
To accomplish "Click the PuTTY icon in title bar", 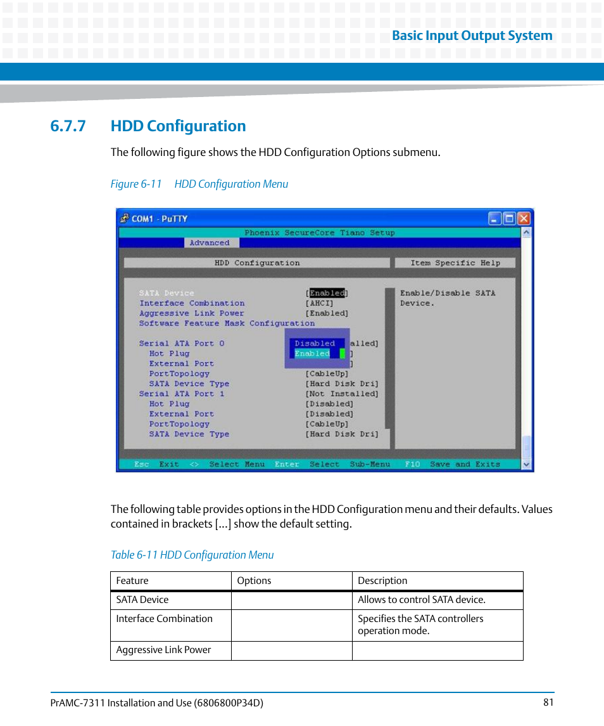I will 124,218.
